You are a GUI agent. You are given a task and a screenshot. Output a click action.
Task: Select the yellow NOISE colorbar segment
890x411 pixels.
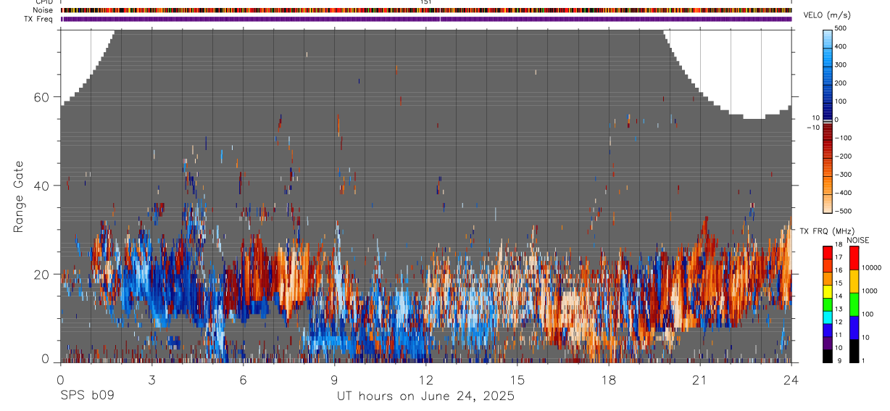[x=855, y=281]
